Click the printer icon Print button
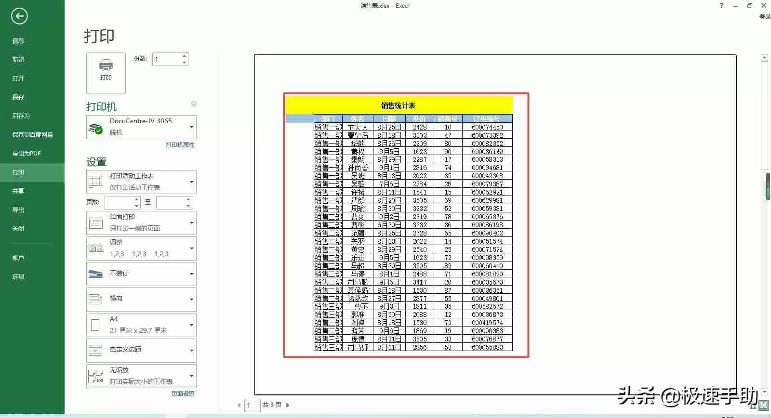Image resolution: width=771 pixels, height=418 pixels. [x=106, y=72]
